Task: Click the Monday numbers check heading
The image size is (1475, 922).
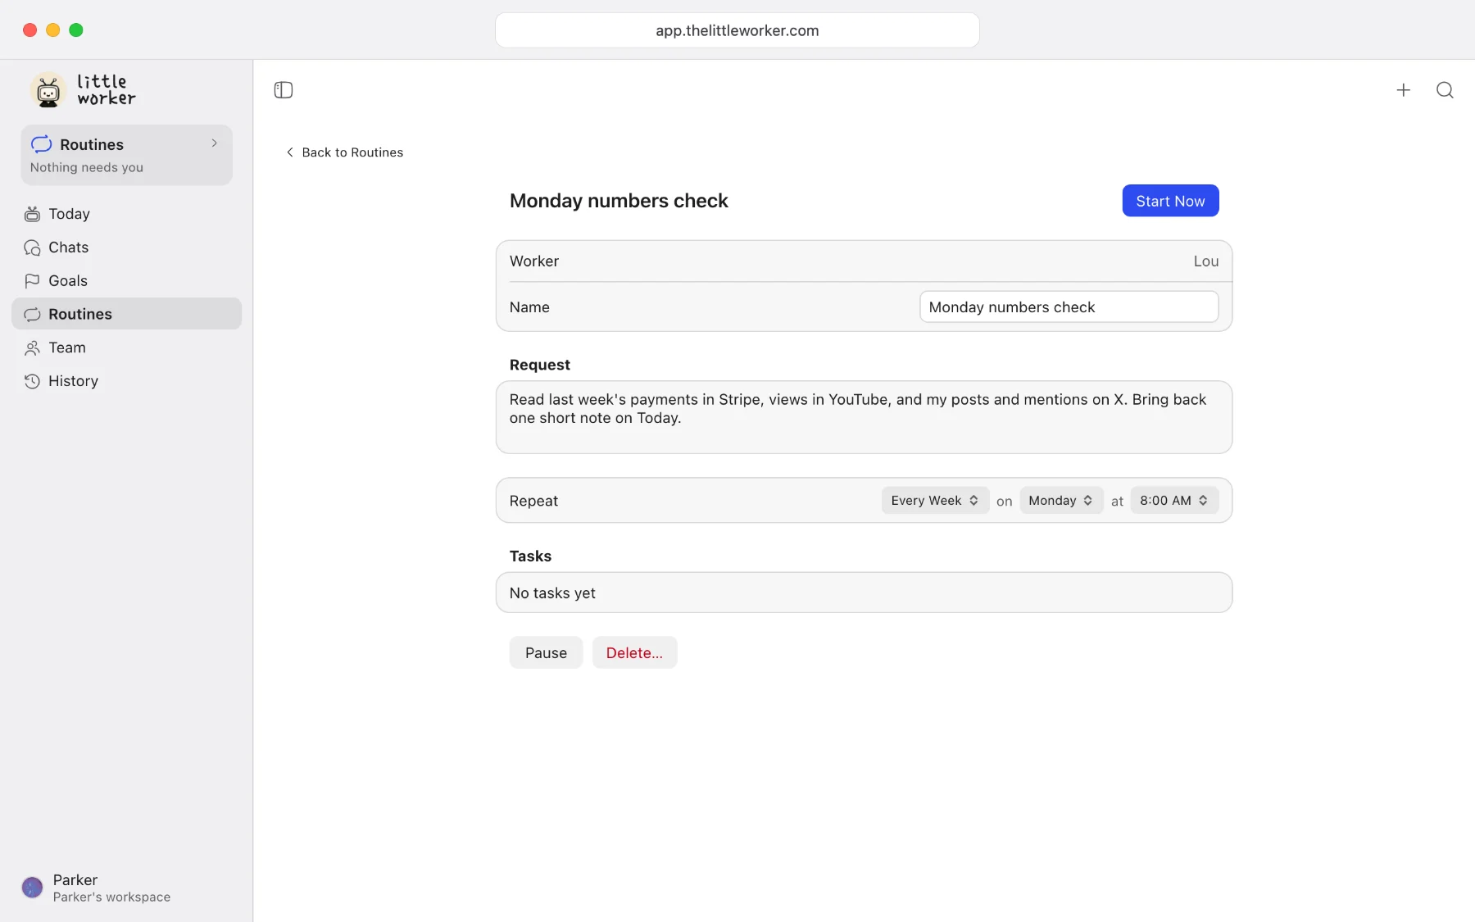Action: click(x=619, y=201)
